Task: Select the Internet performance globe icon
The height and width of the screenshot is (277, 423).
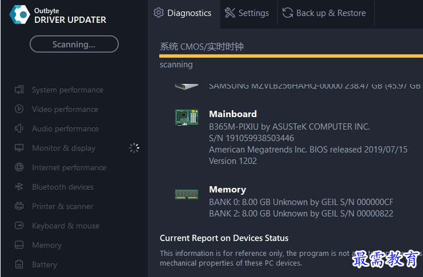Action: point(19,167)
